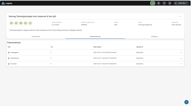Click the lightning icon beside Forelæggelse

pos(9,53)
